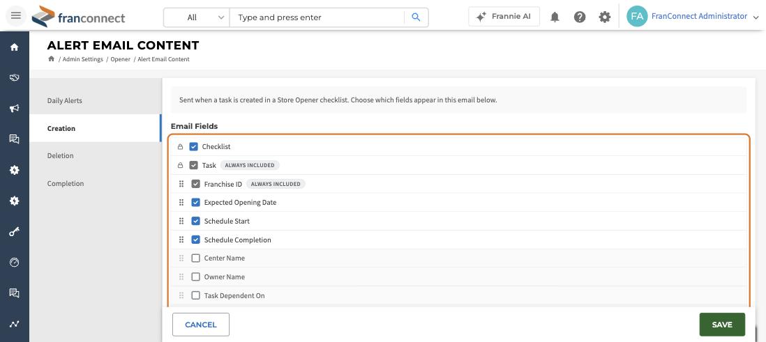This screenshot has height=342, width=766.
Task: Open the hamburger navigation menu
Action: coord(15,15)
